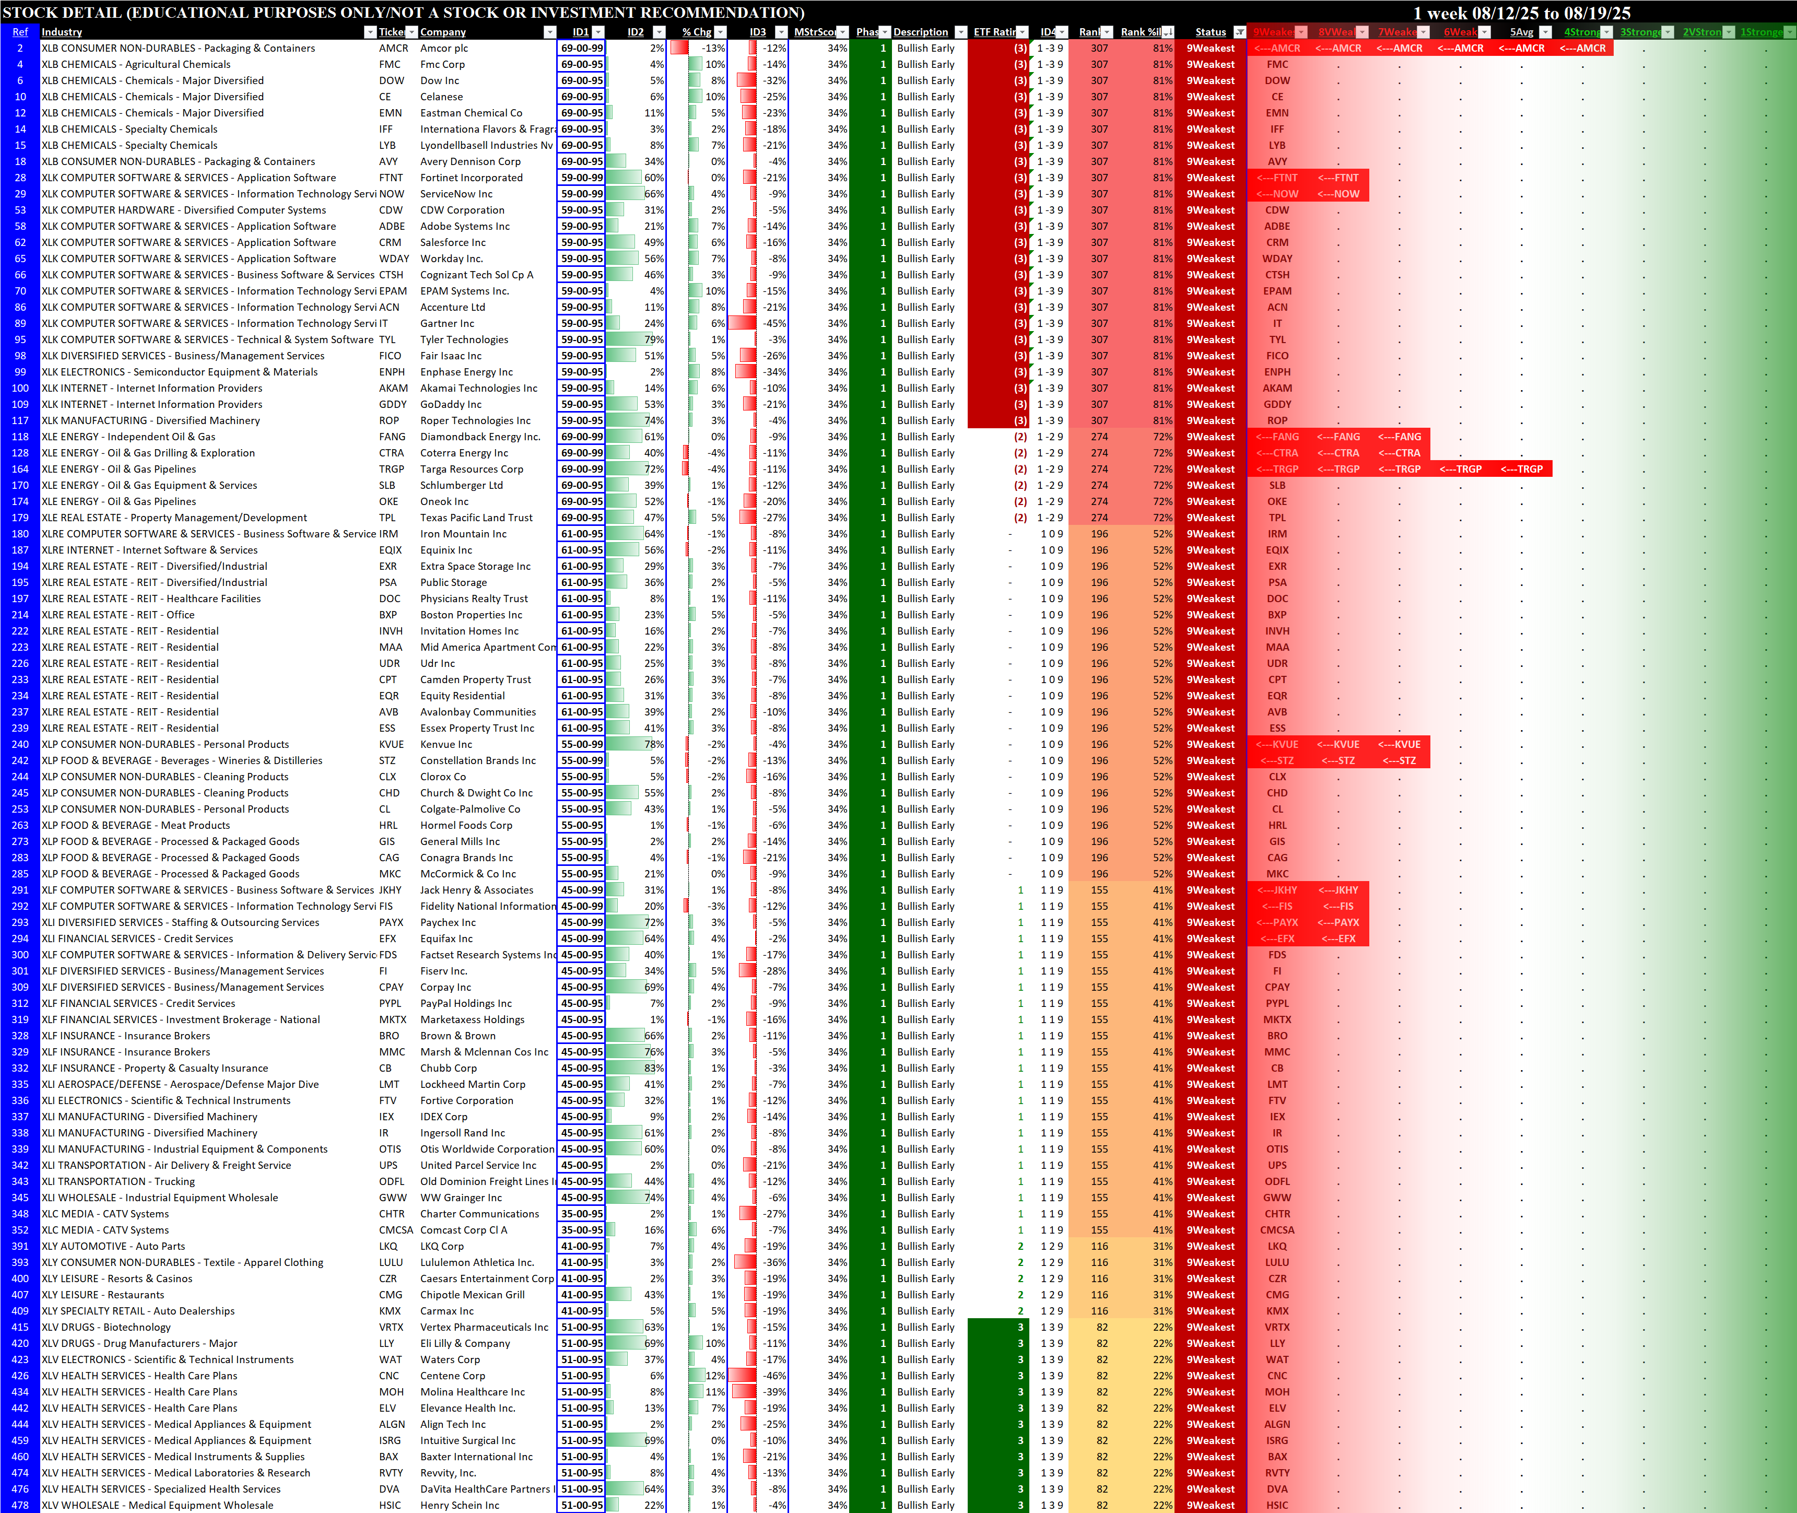Viewport: 1797px width, 1513px height.
Task: Click the % Chg filter arrow
Action: pyautogui.click(x=720, y=32)
